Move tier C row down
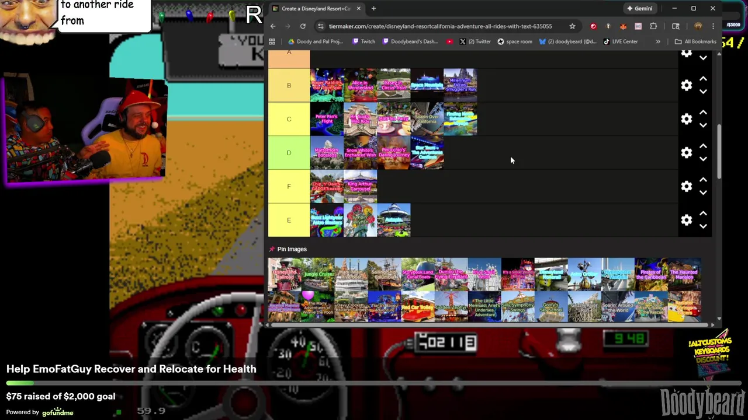The height and width of the screenshot is (420, 748). coord(703,125)
